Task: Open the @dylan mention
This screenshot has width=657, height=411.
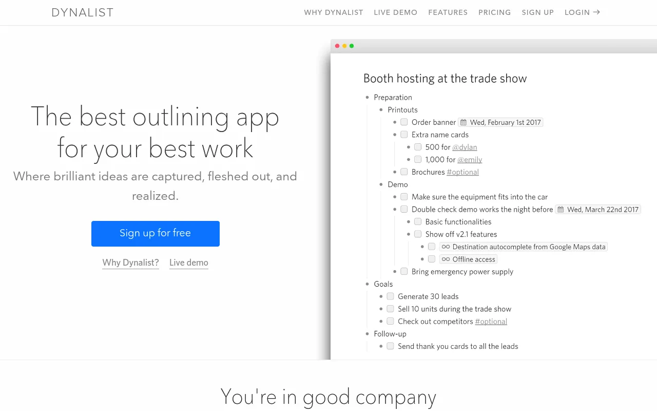Action: 465,147
